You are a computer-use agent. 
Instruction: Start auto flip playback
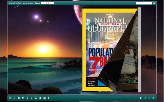pos(49,98)
